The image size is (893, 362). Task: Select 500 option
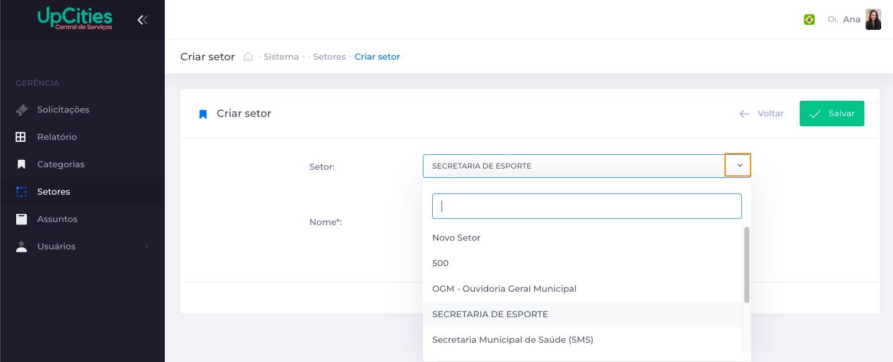tap(582, 263)
